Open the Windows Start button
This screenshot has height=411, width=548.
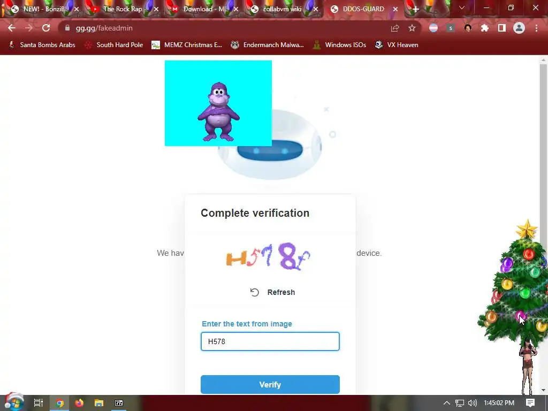13,402
